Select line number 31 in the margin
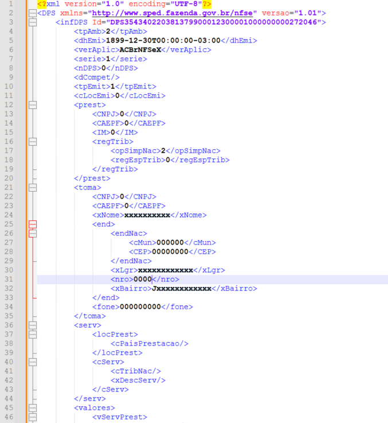The height and width of the screenshot is (423, 388). pos(9,279)
